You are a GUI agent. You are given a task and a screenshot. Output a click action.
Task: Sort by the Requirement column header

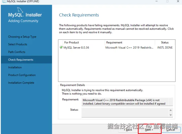click(130, 42)
